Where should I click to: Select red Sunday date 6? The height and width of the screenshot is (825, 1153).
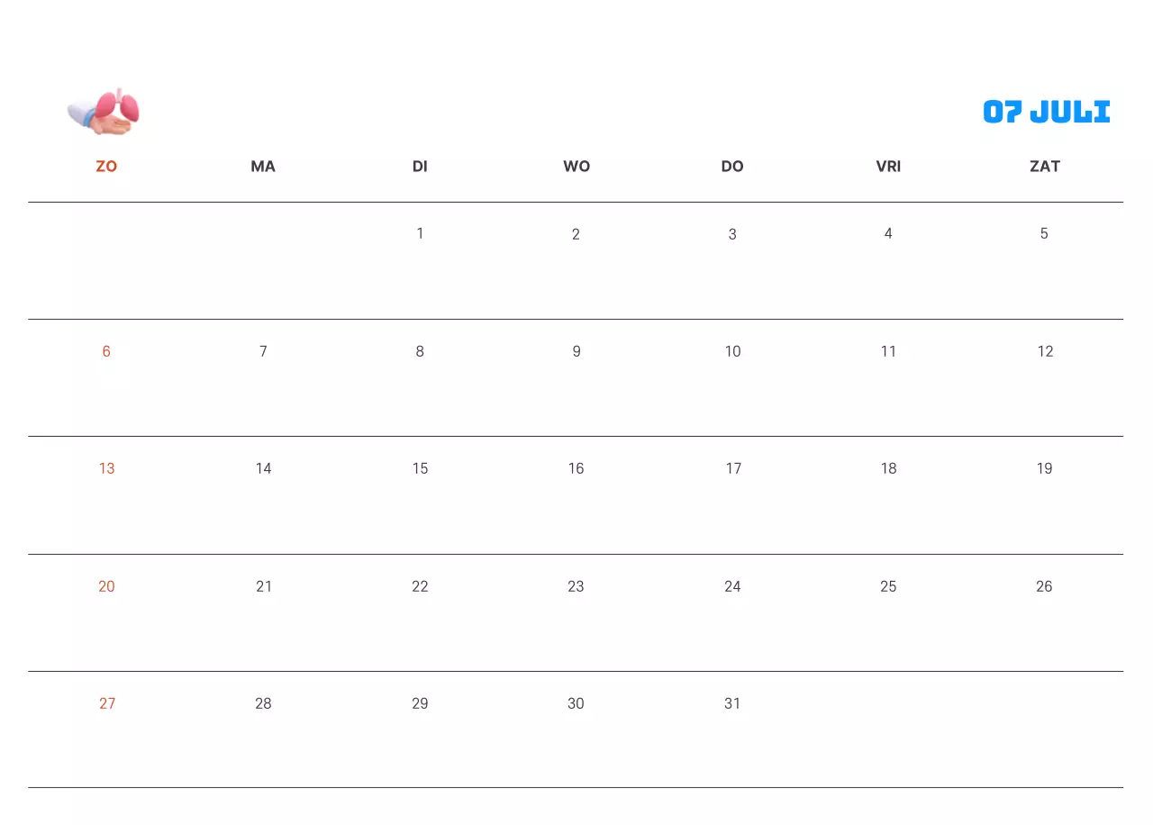tap(106, 351)
